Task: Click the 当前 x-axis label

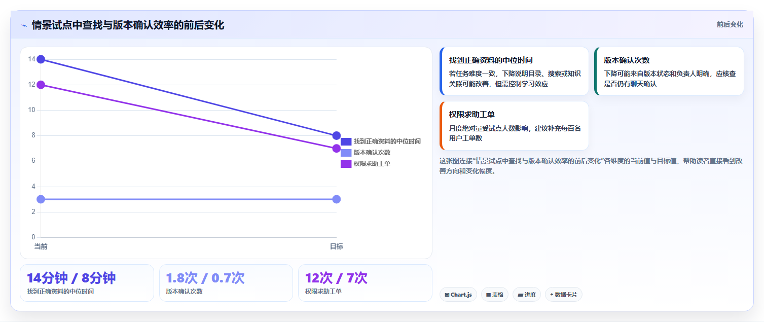Action: (41, 246)
